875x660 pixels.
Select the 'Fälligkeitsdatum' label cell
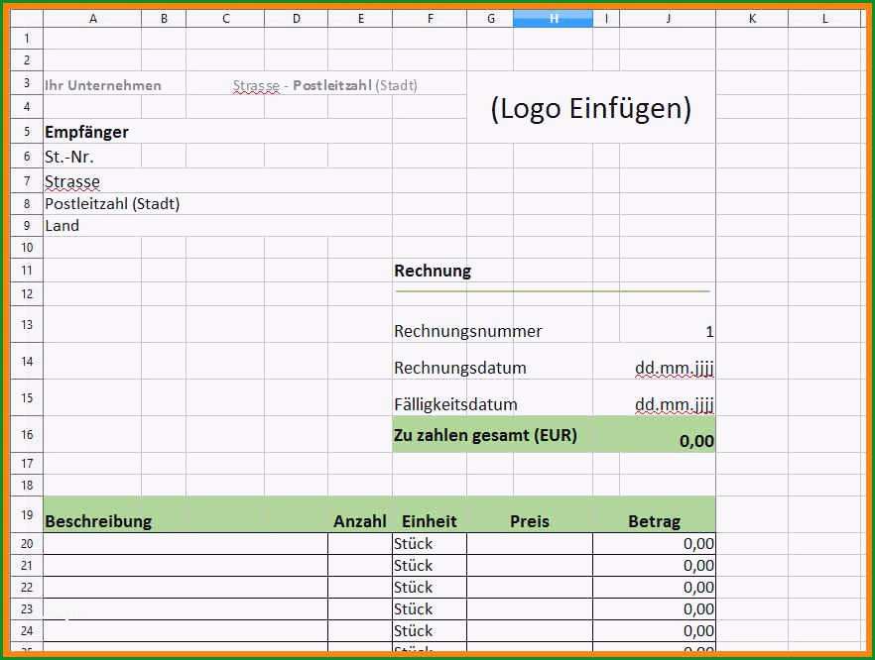455,404
